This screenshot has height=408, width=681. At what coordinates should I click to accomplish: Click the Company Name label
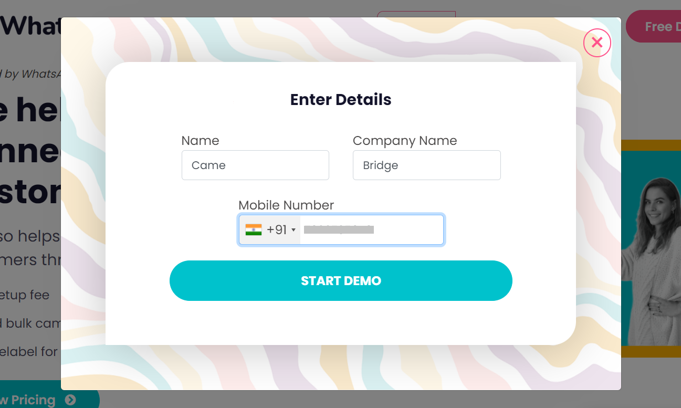coord(404,141)
